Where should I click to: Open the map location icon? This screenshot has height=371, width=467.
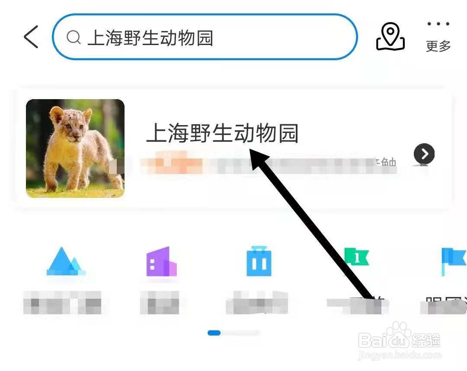[x=390, y=36]
